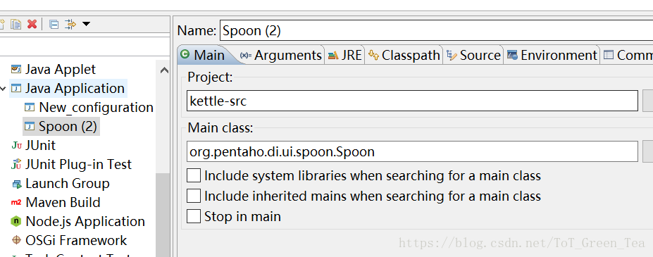Image resolution: width=653 pixels, height=257 pixels.
Task: Open the filter launch configurations icon
Action: click(x=70, y=24)
